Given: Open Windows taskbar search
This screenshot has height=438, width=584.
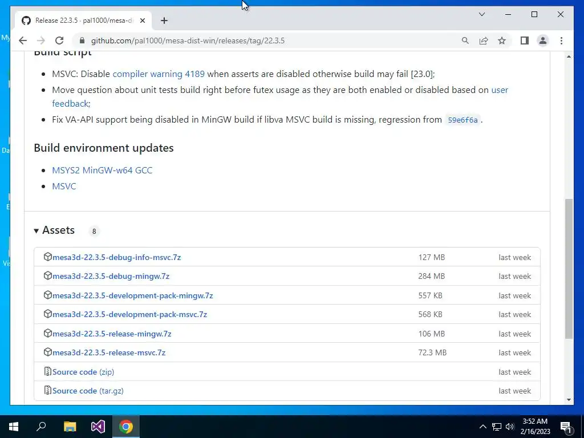Looking at the screenshot, I should coord(41,427).
